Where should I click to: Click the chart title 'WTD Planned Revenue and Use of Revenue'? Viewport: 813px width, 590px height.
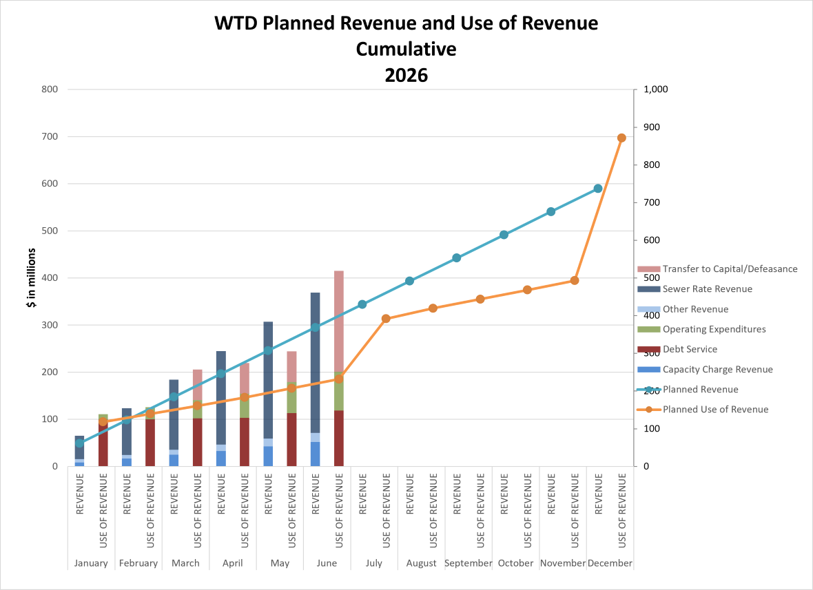click(406, 23)
